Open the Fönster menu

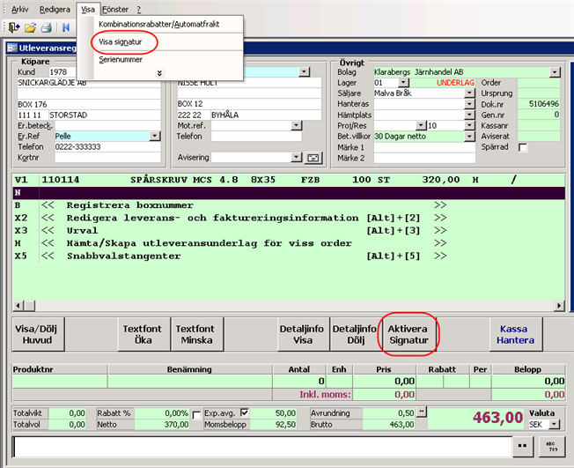[x=115, y=9]
